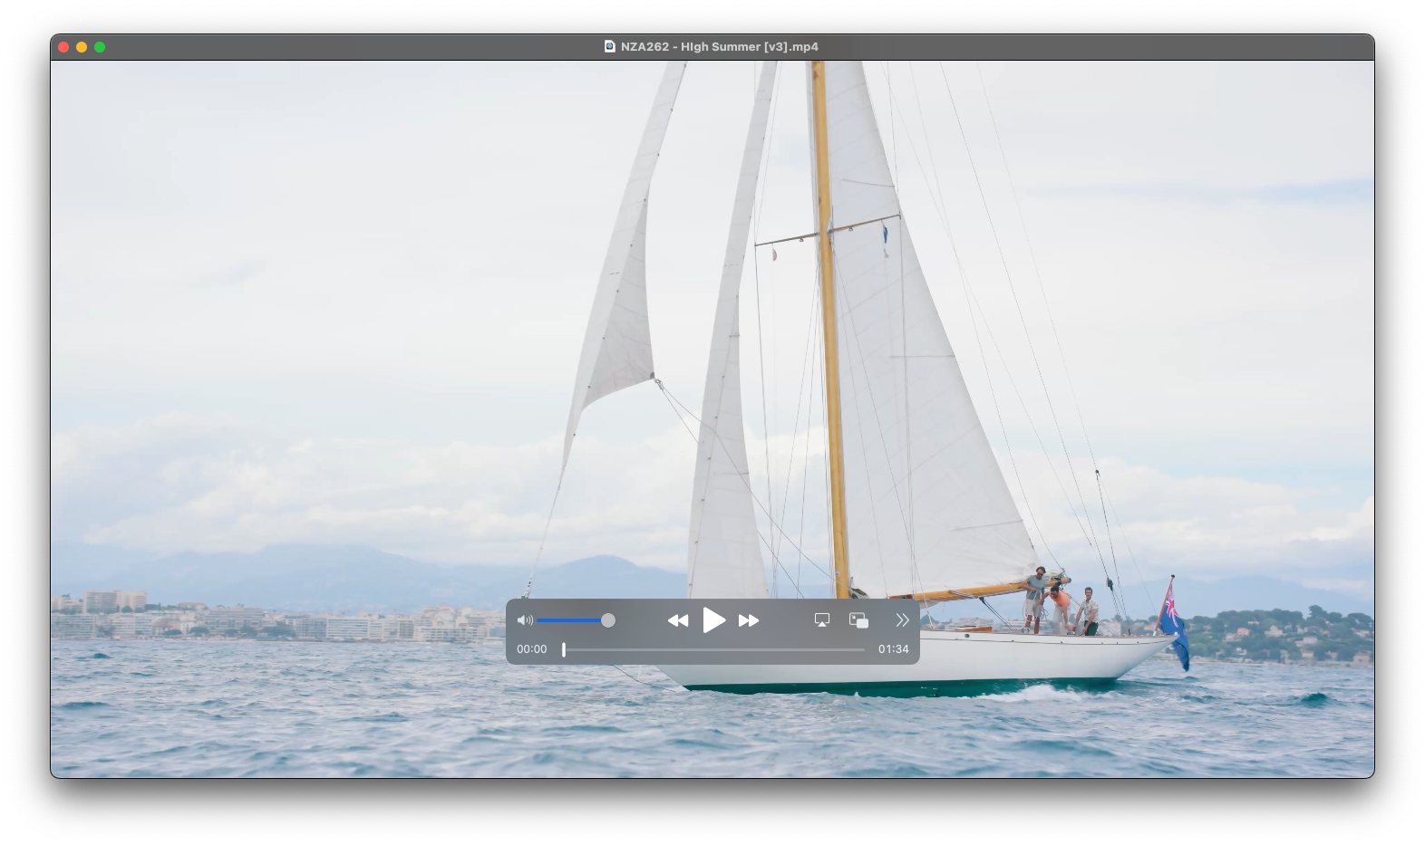The height and width of the screenshot is (845, 1425).
Task: Close the video window with the red button
Action: 63,47
